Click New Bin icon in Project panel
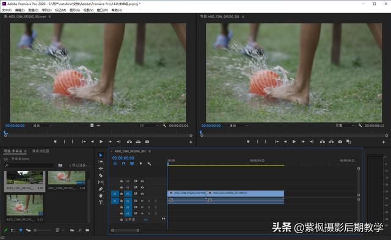391x240 pixels. [87, 230]
